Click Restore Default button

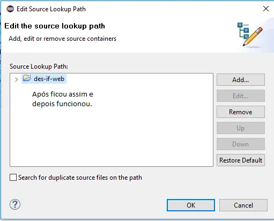tap(241, 160)
